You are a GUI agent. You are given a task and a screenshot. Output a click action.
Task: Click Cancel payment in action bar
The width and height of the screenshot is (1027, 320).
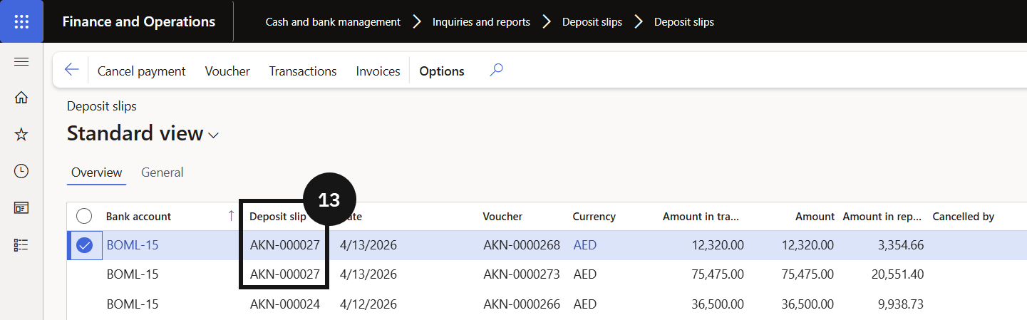click(x=142, y=71)
